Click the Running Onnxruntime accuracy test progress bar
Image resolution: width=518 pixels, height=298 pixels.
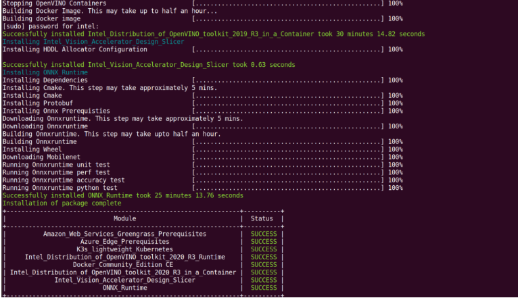pos(288,180)
